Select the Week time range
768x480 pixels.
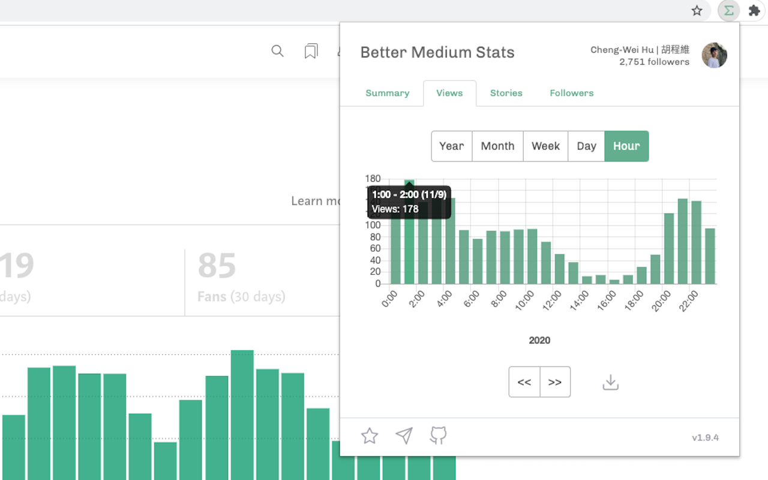pyautogui.click(x=545, y=146)
